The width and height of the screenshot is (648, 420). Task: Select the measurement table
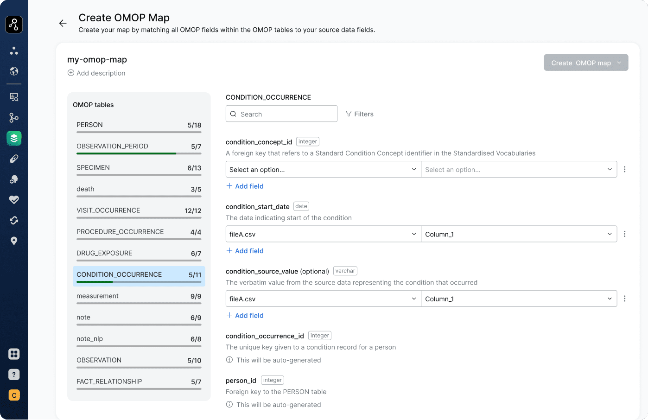(x=139, y=297)
